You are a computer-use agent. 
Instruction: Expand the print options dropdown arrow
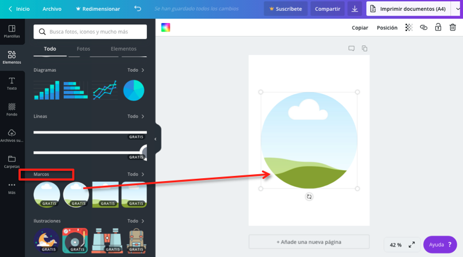click(457, 9)
